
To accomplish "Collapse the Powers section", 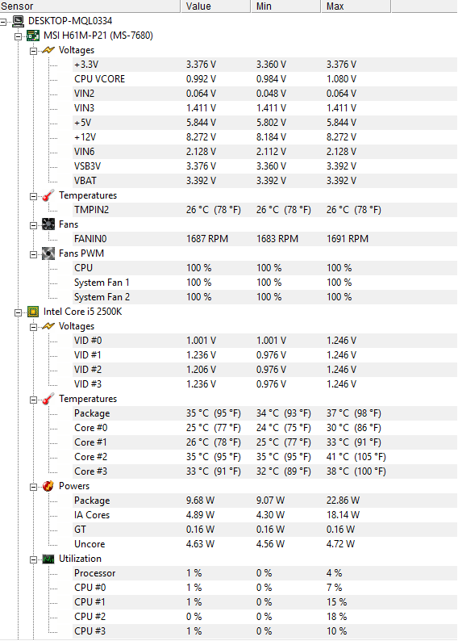I will (x=34, y=487).
